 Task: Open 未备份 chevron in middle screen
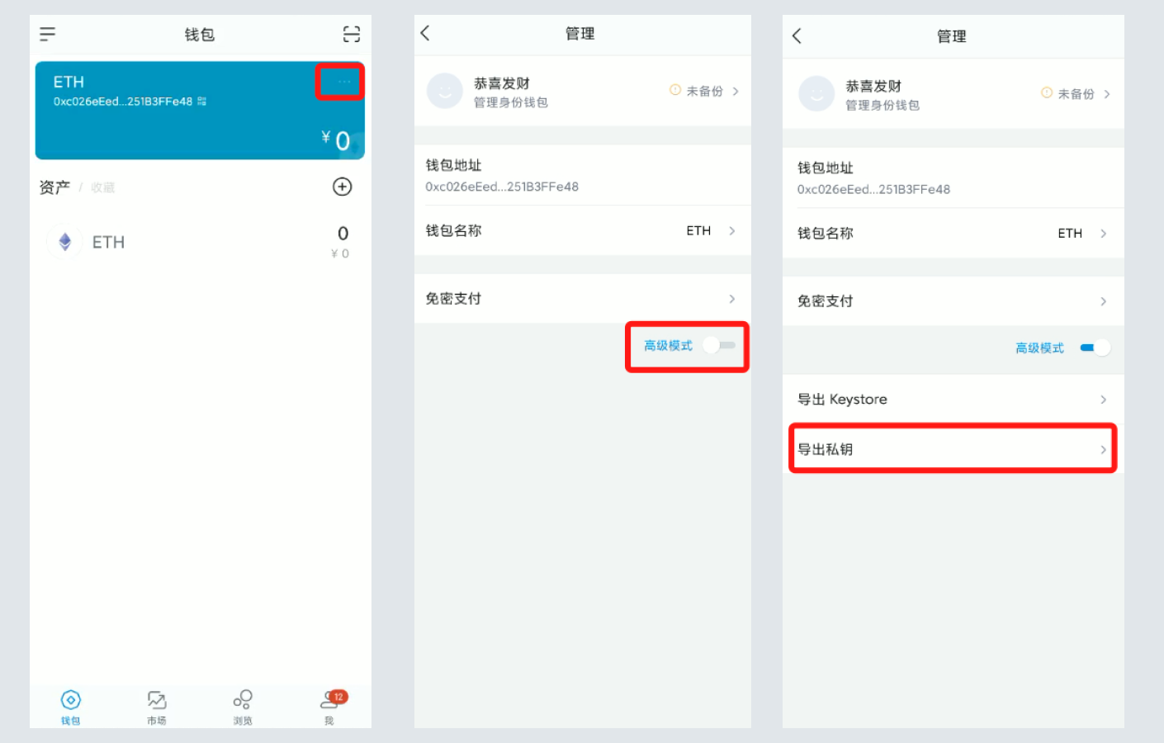coord(735,91)
